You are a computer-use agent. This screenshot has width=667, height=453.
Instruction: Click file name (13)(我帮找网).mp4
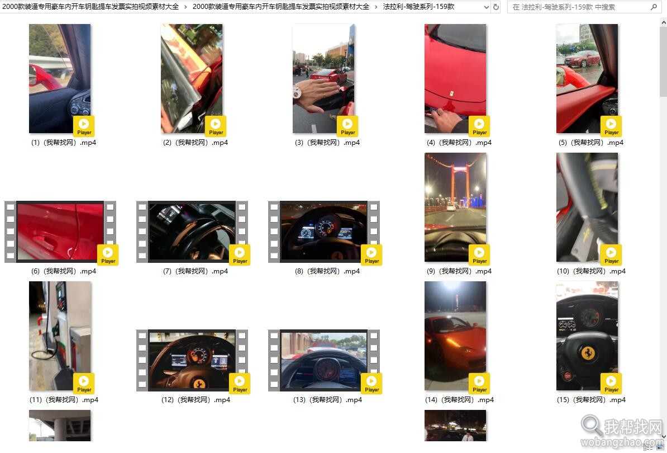(x=327, y=400)
